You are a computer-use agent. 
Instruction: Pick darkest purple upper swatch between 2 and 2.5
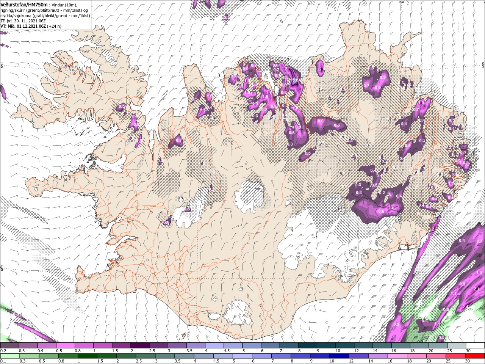140,345
